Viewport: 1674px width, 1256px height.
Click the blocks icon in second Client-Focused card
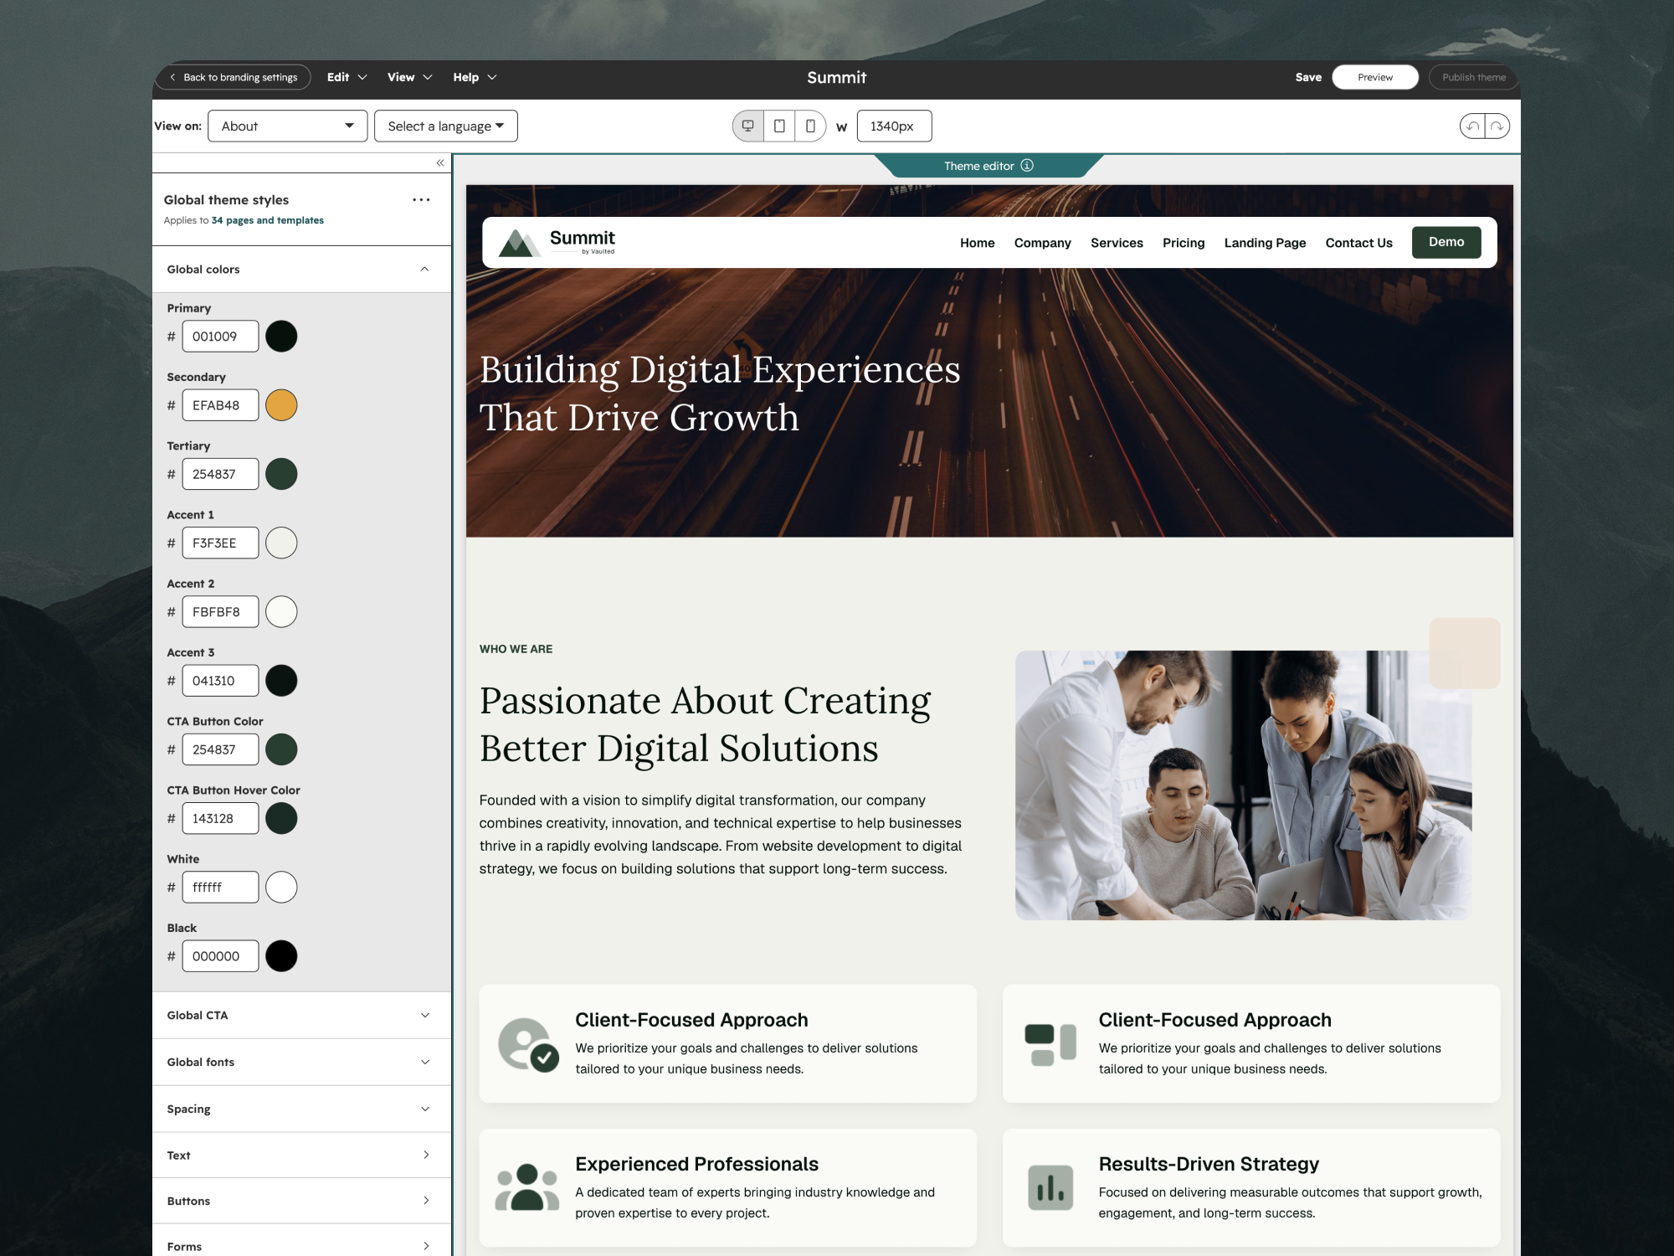coord(1050,1044)
